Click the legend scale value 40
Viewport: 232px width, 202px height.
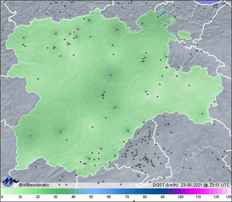(73, 197)
